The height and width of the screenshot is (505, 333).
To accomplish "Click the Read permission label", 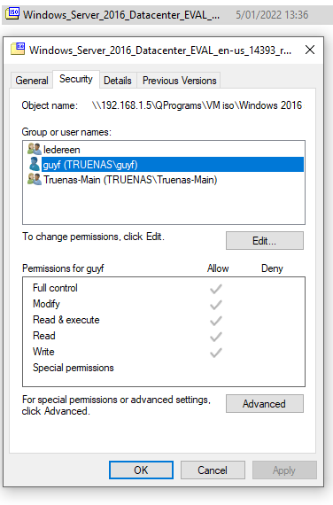I will coord(43,336).
